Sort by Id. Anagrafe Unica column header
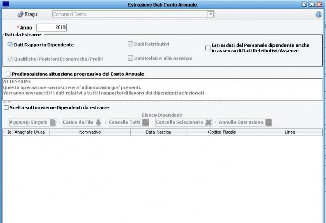 [x=26, y=132]
